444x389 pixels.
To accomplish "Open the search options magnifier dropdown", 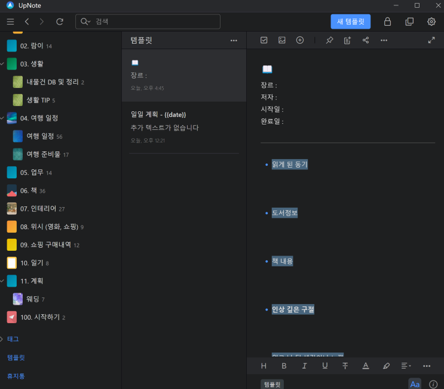I will 85,22.
